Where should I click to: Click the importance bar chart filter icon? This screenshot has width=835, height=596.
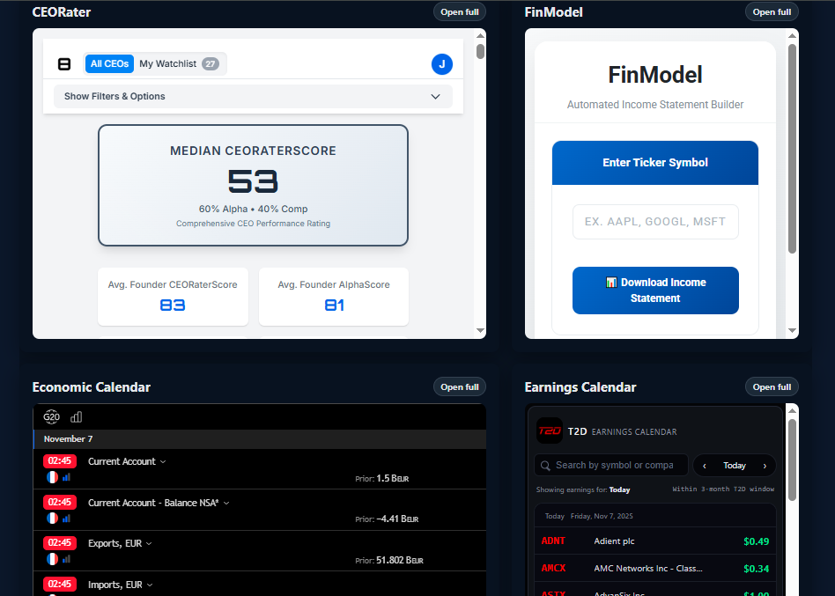[76, 416]
